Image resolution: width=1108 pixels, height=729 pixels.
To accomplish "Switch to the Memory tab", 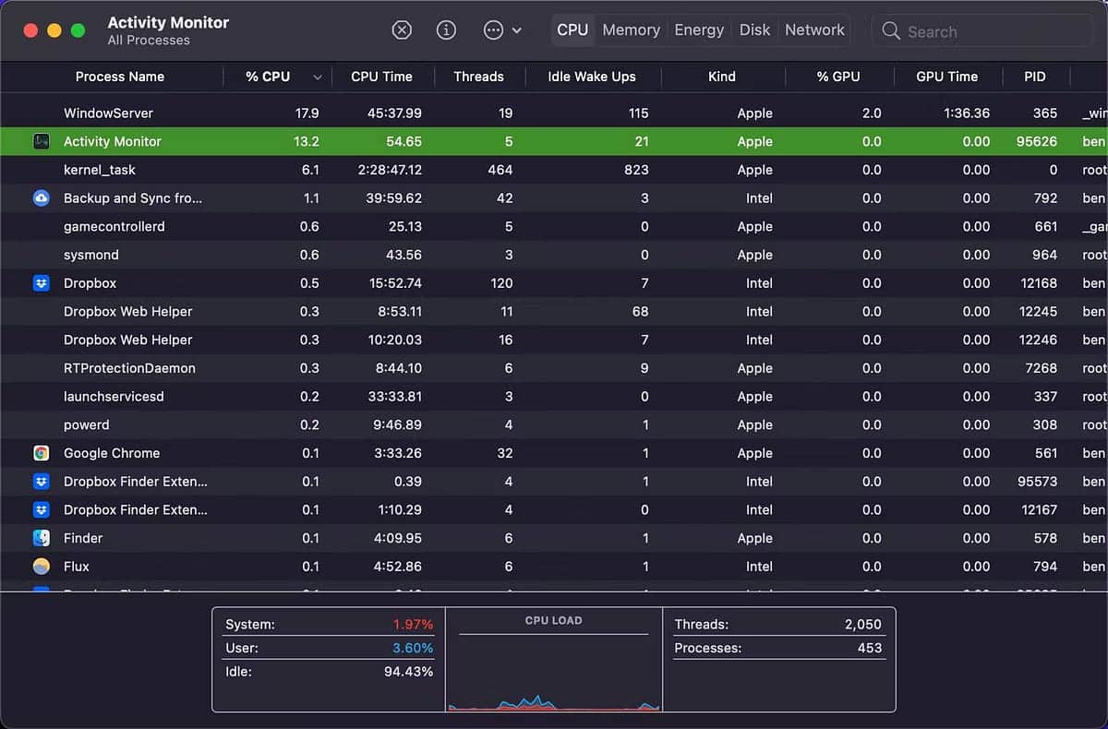I will point(631,30).
